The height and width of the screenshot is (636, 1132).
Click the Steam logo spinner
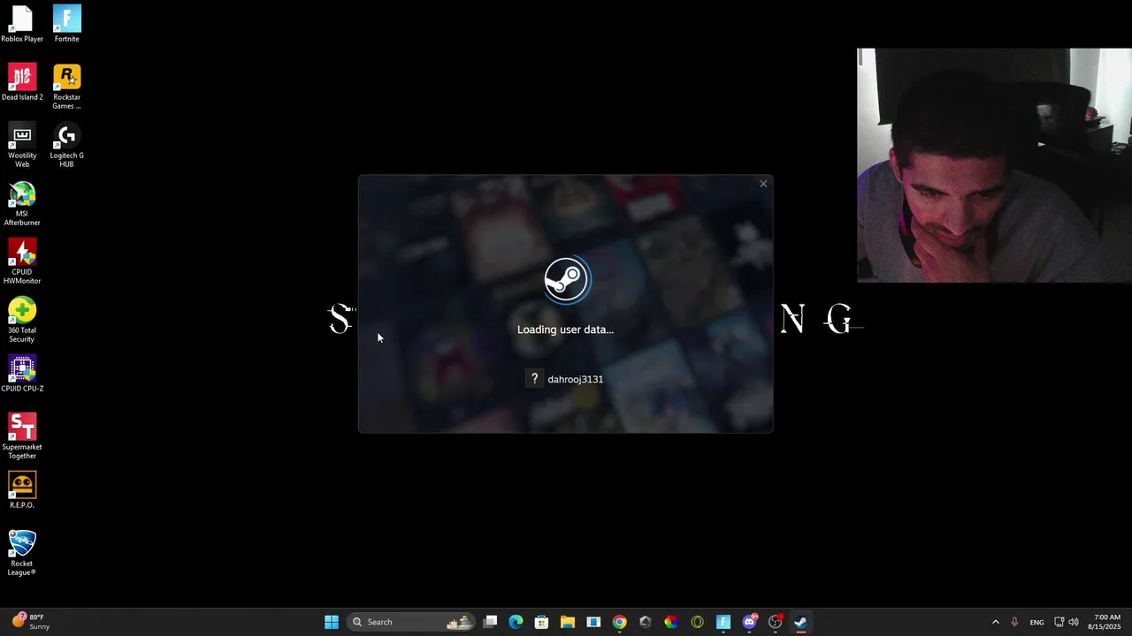click(x=566, y=279)
